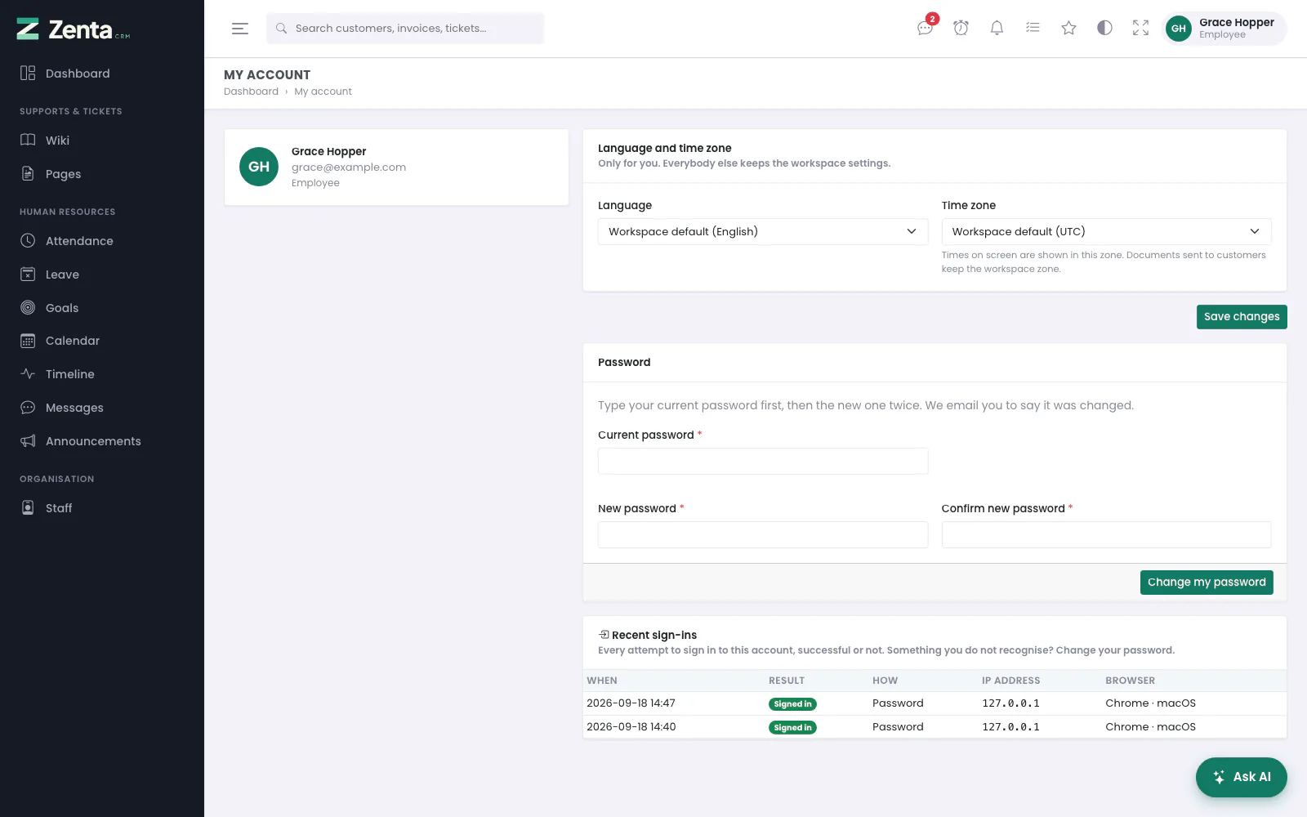Enter fullscreen with the expand icon
The width and height of the screenshot is (1307, 817).
[1140, 28]
